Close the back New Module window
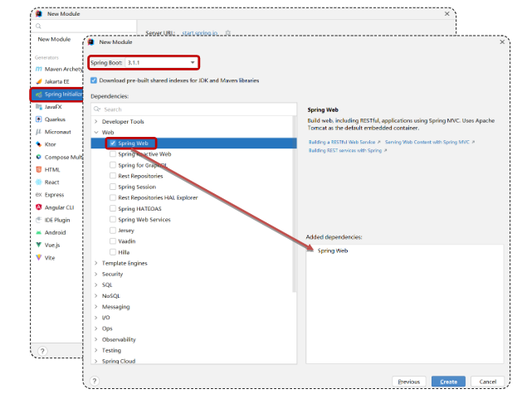Image resolution: width=522 pixels, height=394 pixels. click(446, 13)
